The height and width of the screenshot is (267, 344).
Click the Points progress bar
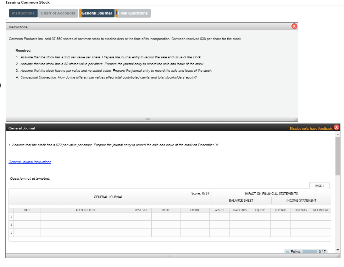click(310, 251)
